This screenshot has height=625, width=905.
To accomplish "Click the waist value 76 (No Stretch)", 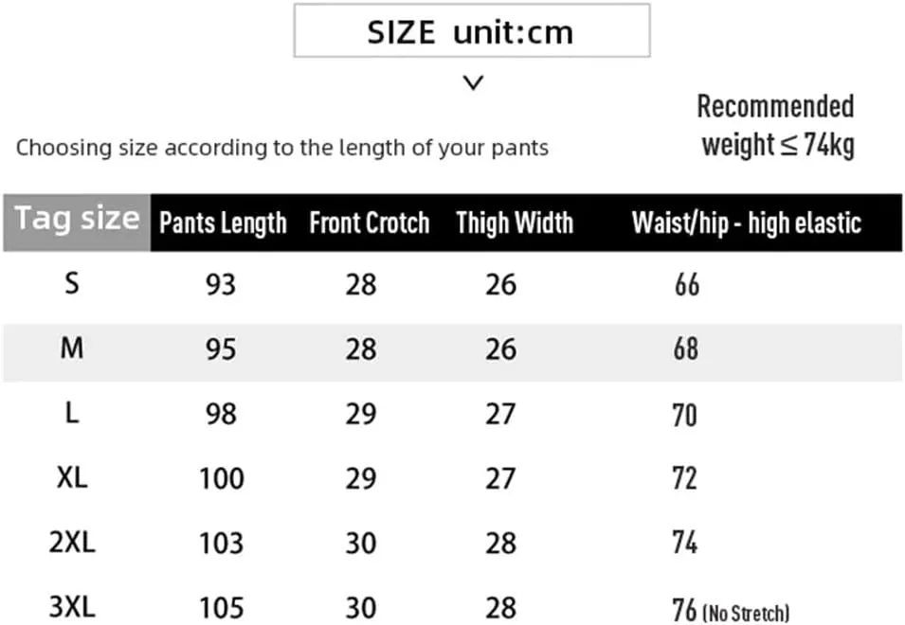I will (x=730, y=611).
